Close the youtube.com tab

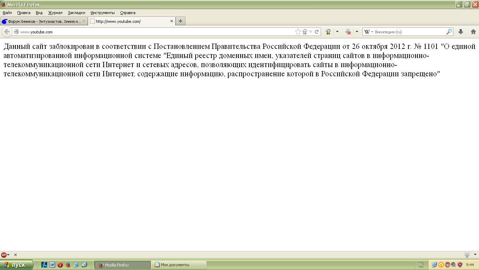tap(172, 21)
